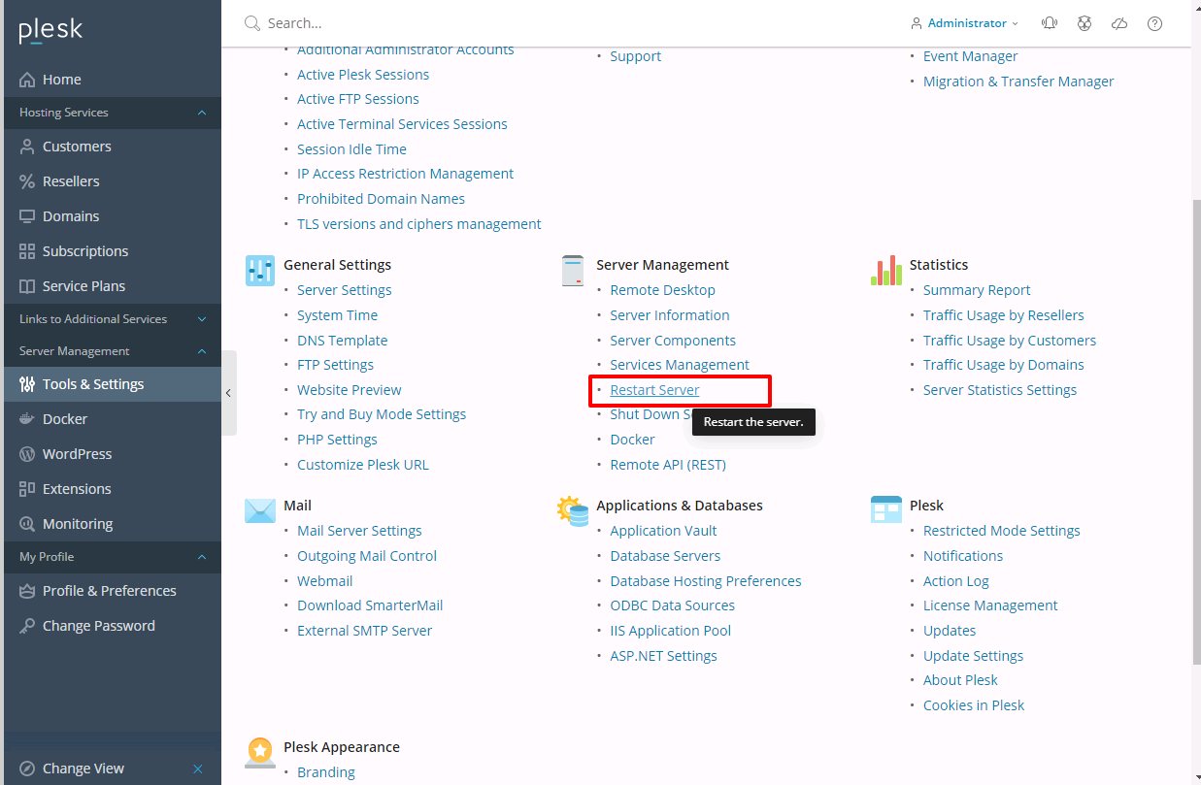Dismiss the Change View bar with X
Image resolution: width=1201 pixels, height=785 pixels.
pos(198,769)
